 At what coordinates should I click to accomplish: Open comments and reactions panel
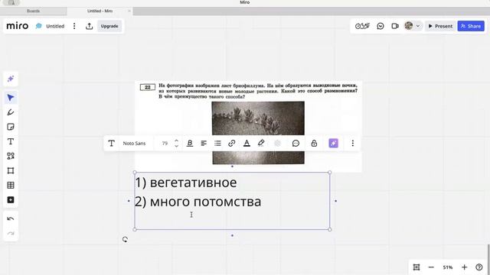(x=381, y=26)
